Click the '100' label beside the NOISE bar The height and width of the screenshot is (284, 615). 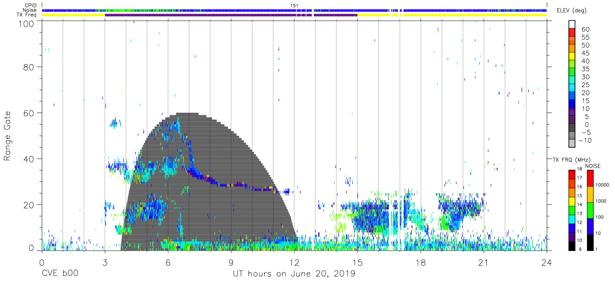599,217
